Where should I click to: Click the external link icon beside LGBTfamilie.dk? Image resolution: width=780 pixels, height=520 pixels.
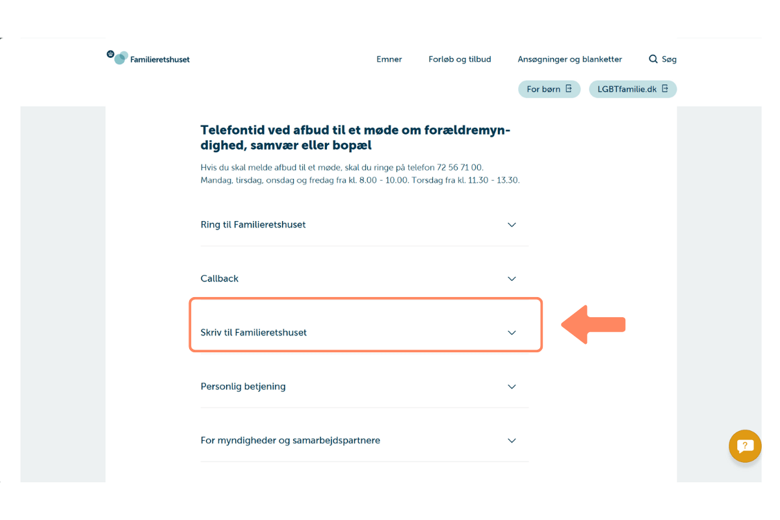665,89
